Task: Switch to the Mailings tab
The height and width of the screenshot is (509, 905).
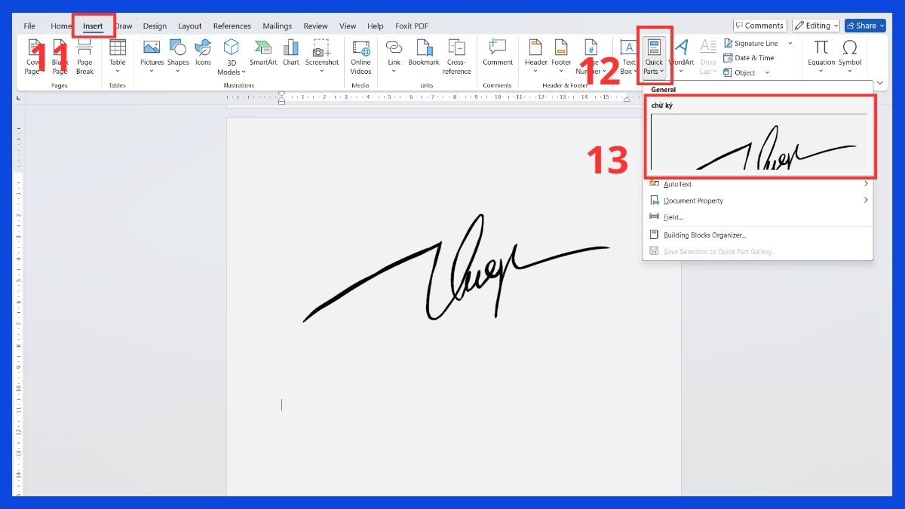Action: [277, 26]
